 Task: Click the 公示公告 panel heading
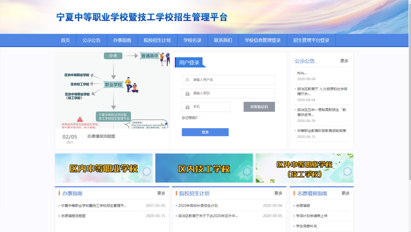pyautogui.click(x=305, y=61)
